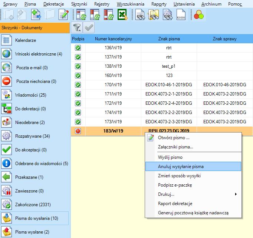This screenshot has height=238, width=253.
Task: Click the Poczta e-mail globe icon
Action: tap(6, 67)
